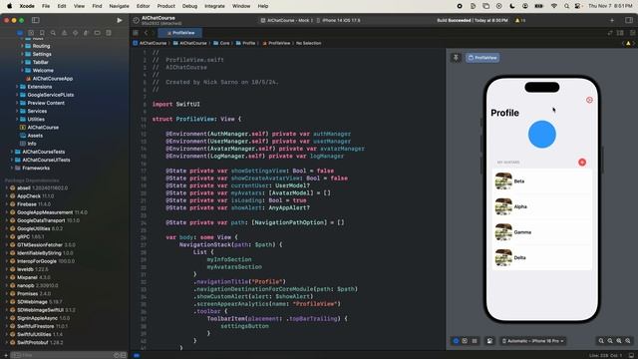The width and height of the screenshot is (638, 359).
Task: Expand the Welcome folder
Action: 22,71
